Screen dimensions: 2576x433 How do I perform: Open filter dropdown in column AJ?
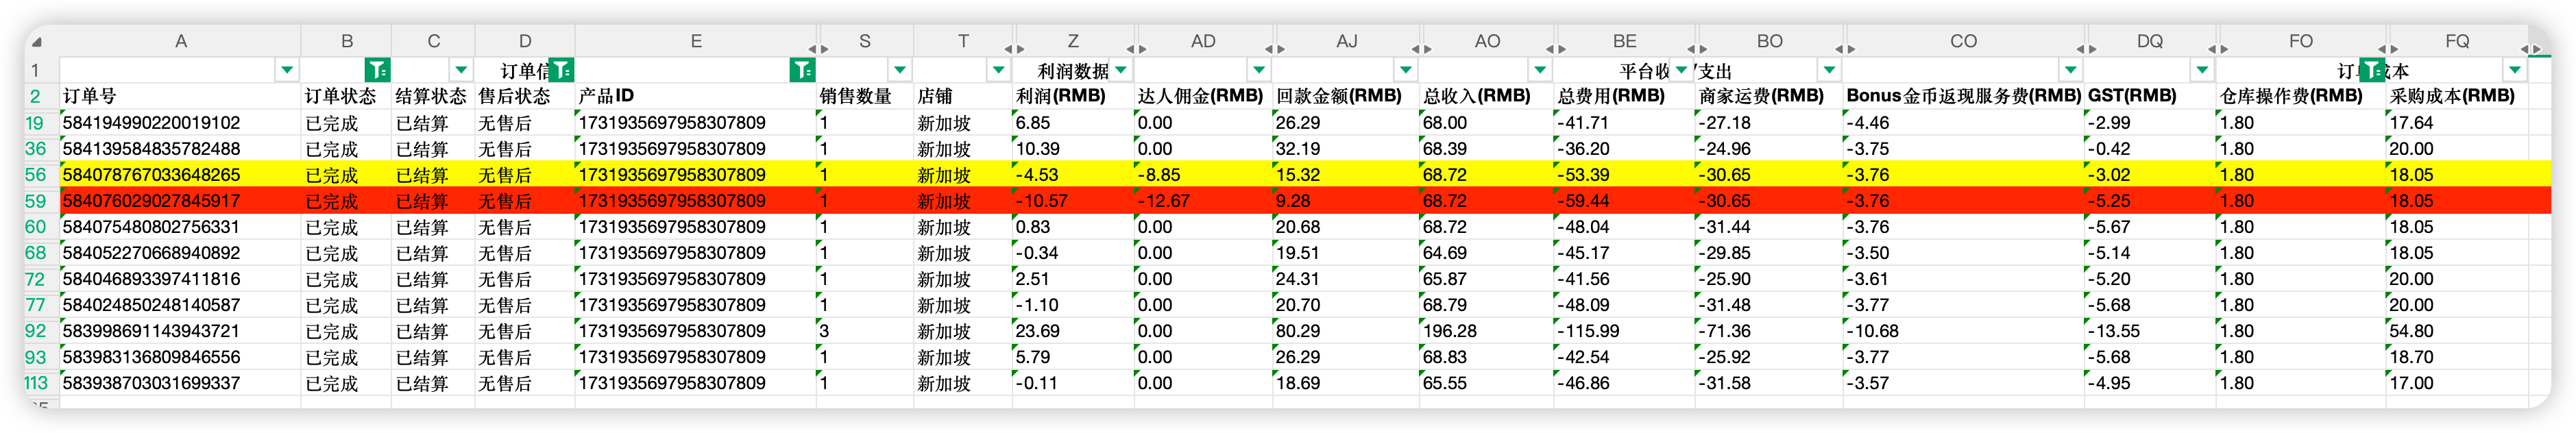point(1406,70)
